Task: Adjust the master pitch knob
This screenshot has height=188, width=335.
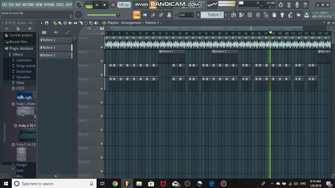Action: 79,15
